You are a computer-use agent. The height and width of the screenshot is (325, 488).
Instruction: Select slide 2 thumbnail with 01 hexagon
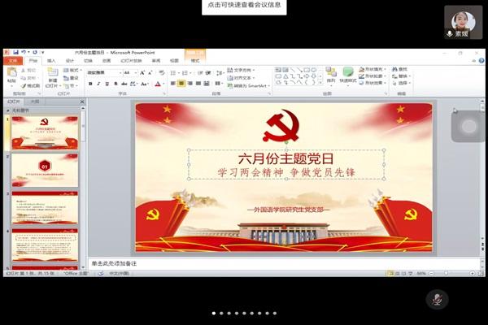[x=45, y=170]
